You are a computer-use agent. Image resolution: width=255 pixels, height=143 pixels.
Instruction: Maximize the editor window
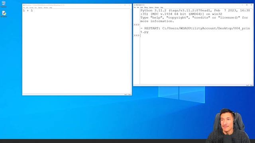tap(125, 5)
